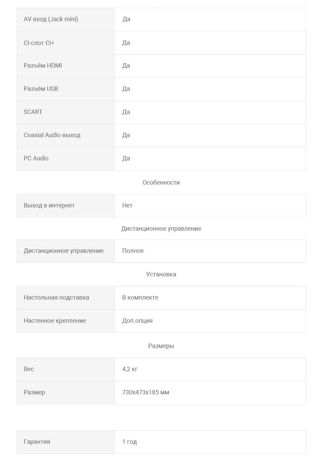323x473 pixels.
Task: Select the "Настольная подставка" label
Action: pyautogui.click(x=56, y=298)
